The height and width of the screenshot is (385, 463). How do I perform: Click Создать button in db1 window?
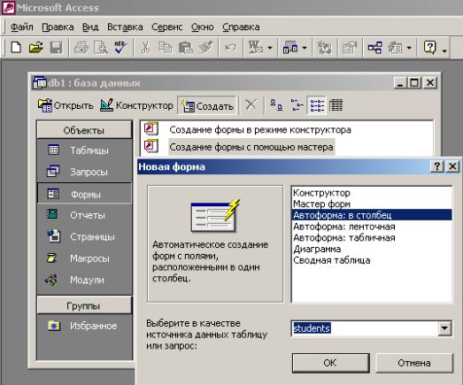pyautogui.click(x=207, y=105)
